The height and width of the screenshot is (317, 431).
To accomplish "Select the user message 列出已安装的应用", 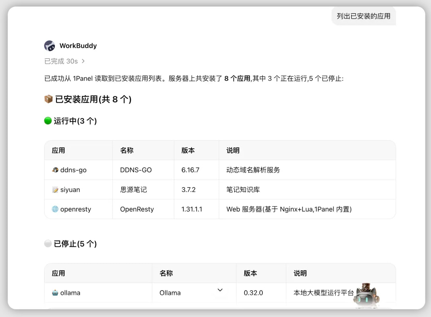I will pos(363,16).
